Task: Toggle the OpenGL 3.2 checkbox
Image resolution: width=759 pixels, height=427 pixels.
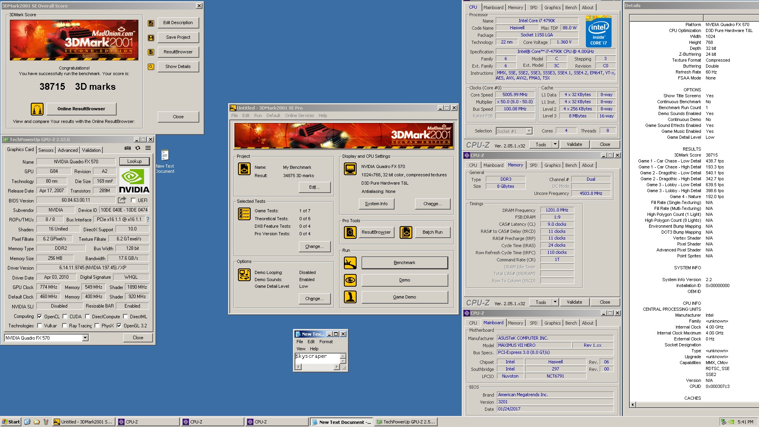Action: 119,326
